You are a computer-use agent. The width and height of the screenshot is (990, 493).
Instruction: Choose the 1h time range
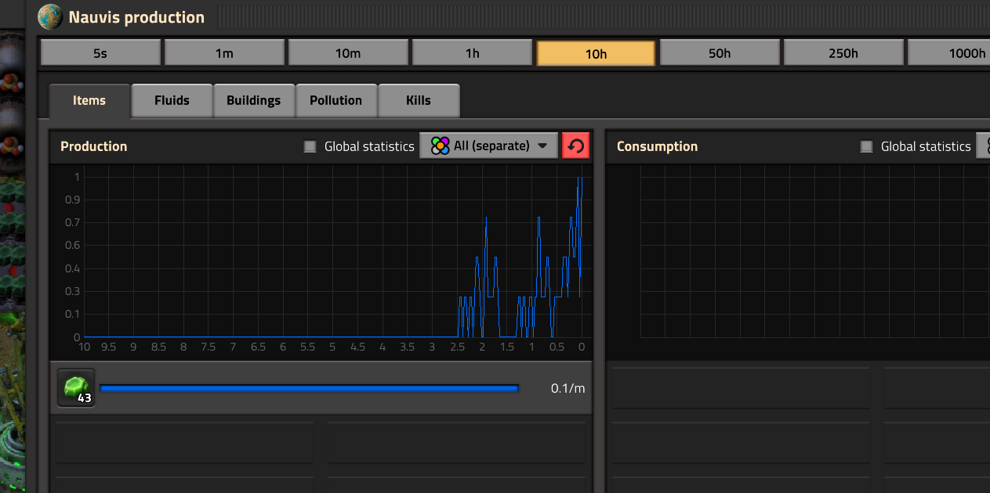coord(472,53)
